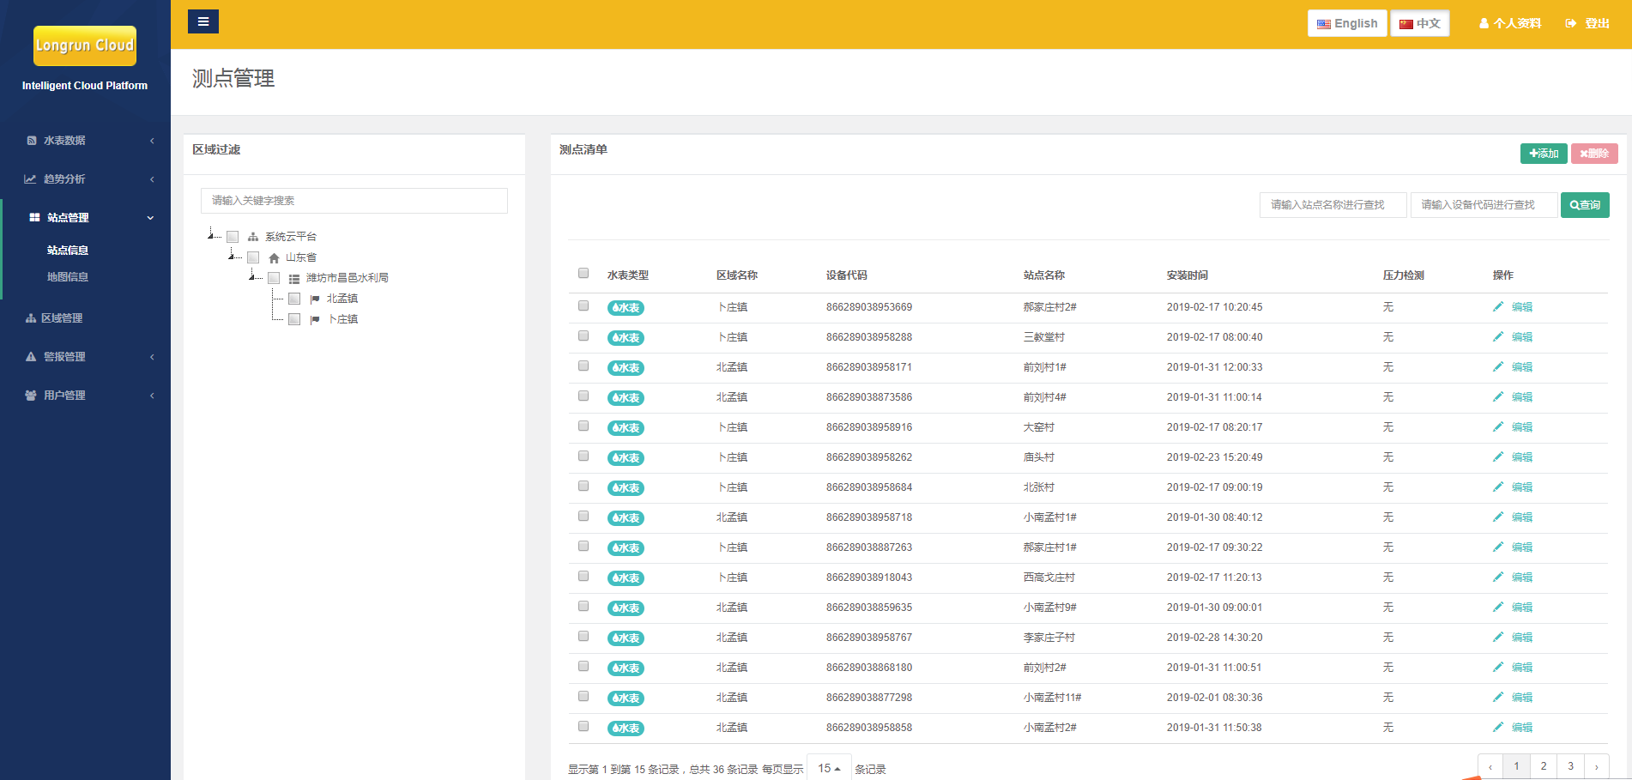Click the list icon beside 潍坊市昌邑水利局

tap(294, 278)
